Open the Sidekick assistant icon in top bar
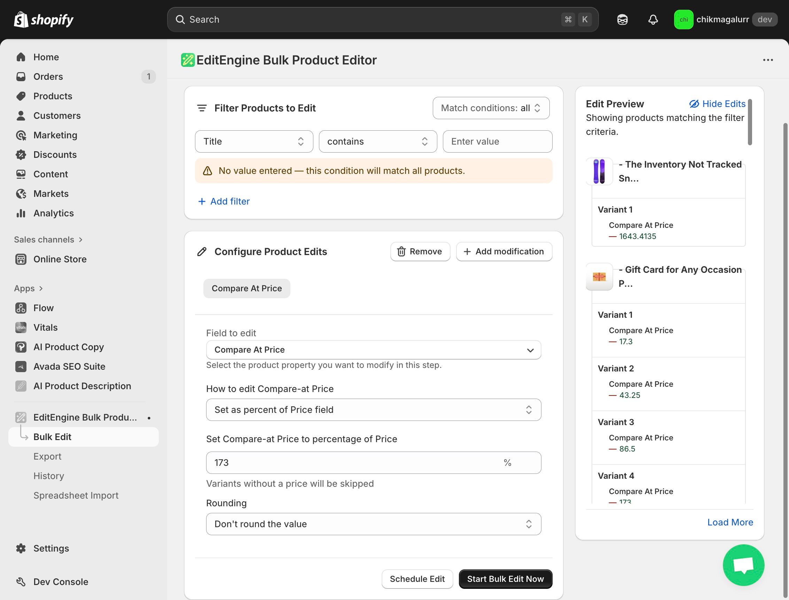The width and height of the screenshot is (789, 600). click(x=622, y=19)
